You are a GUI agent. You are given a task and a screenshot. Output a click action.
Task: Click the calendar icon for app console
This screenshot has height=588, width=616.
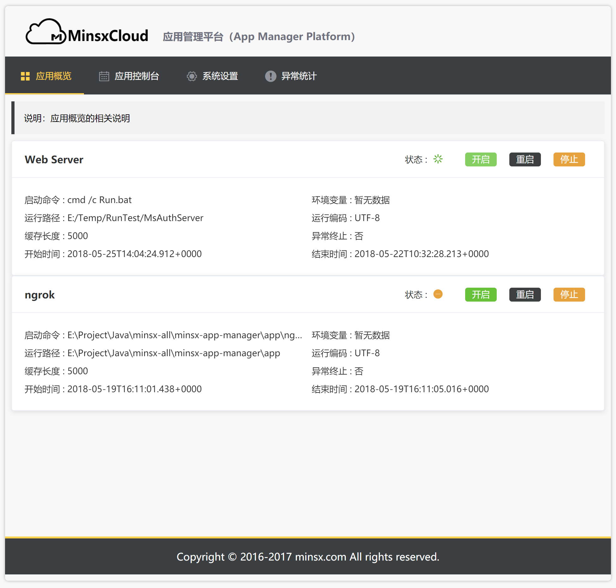click(104, 76)
